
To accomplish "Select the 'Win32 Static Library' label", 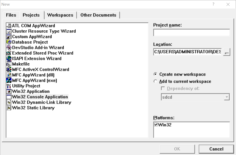I will coord(33,108).
